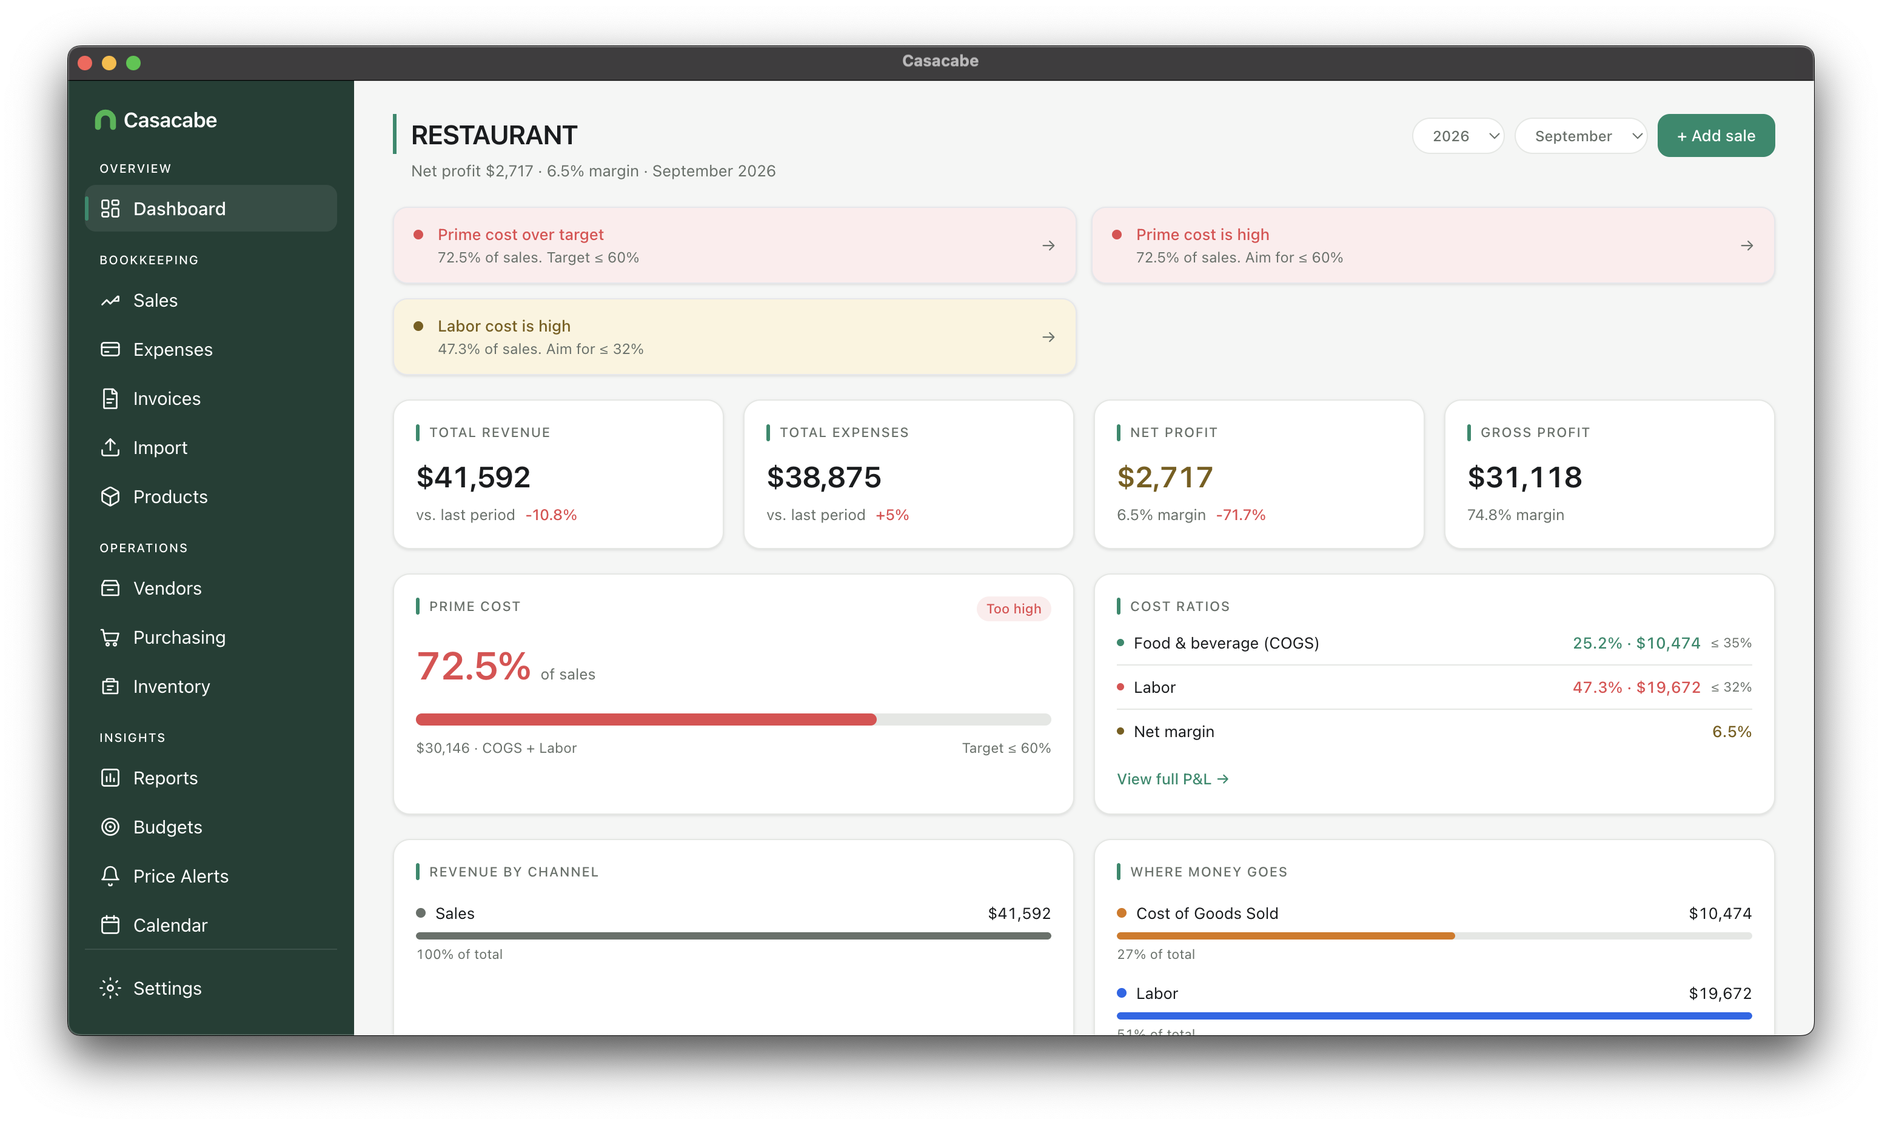Viewport: 1882px width, 1125px height.
Task: Open Expenses from the sidebar
Action: point(211,350)
